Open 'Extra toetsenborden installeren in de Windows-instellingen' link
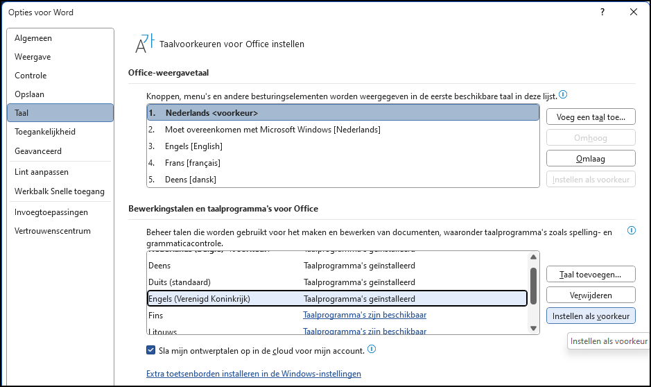This screenshot has height=387, width=651. [x=254, y=374]
